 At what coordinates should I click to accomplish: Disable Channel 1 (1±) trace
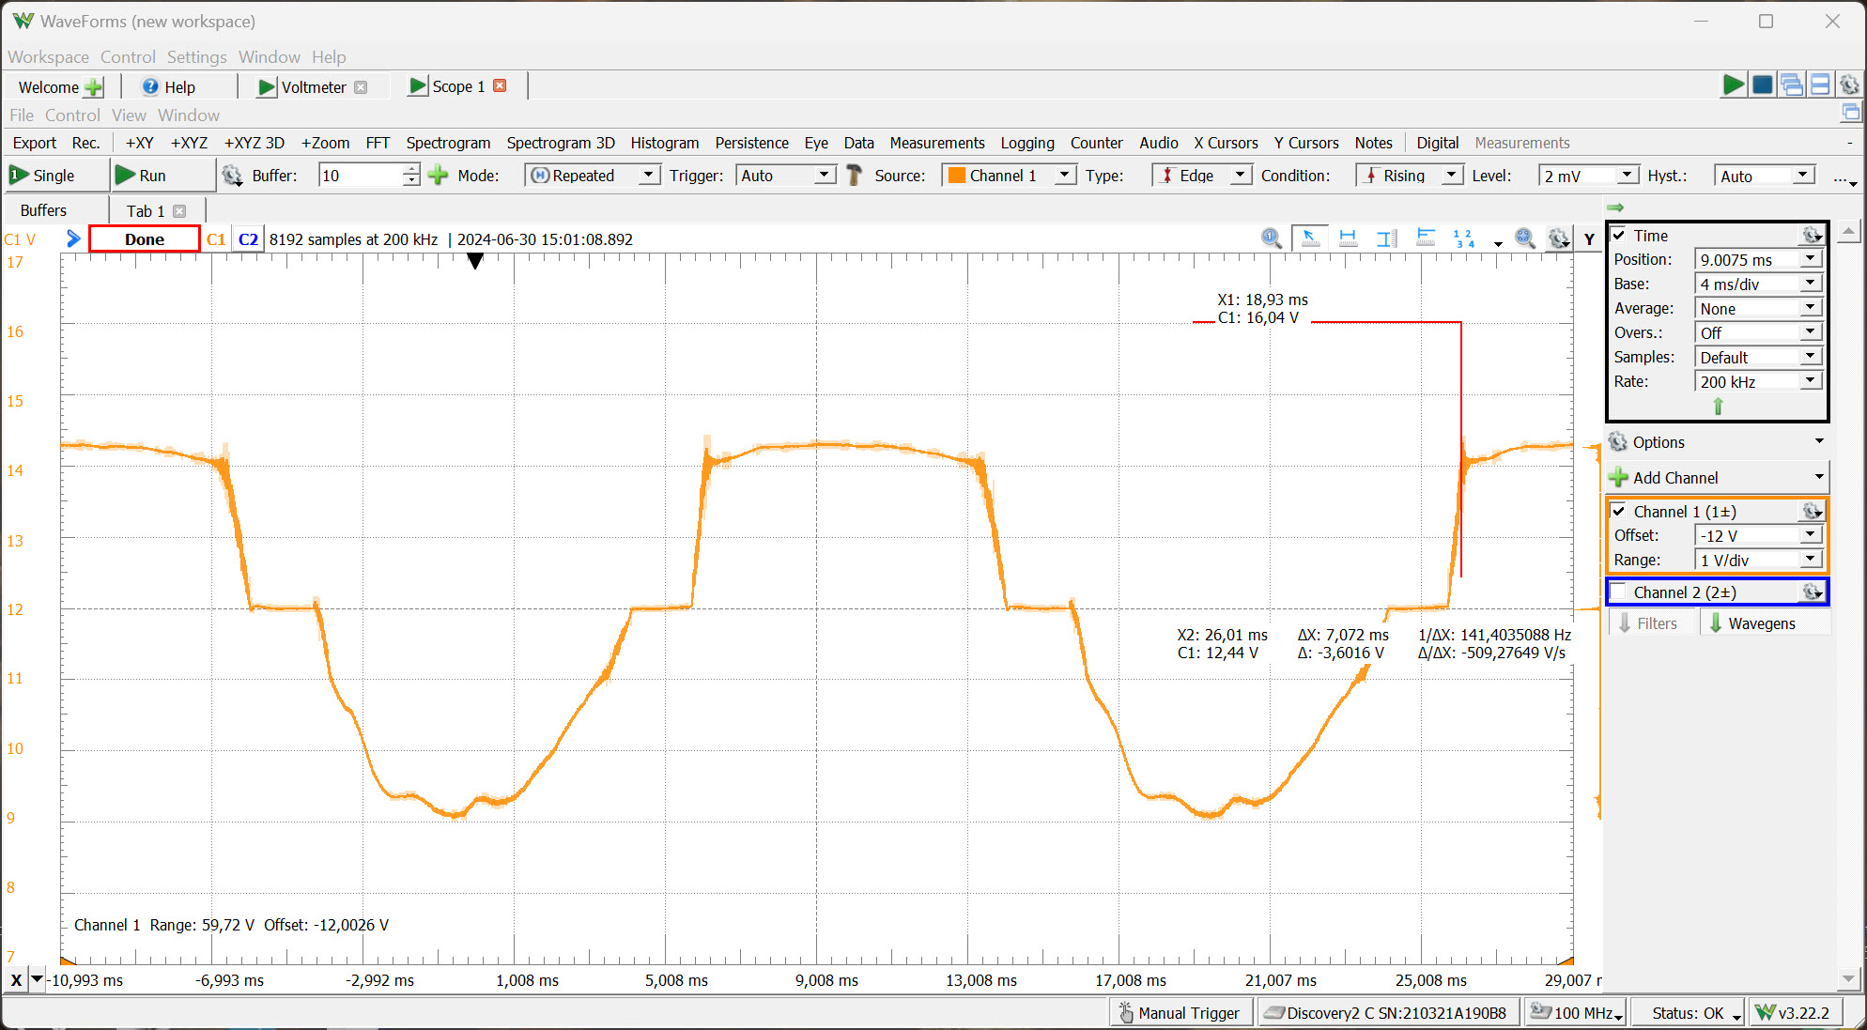click(x=1618, y=511)
